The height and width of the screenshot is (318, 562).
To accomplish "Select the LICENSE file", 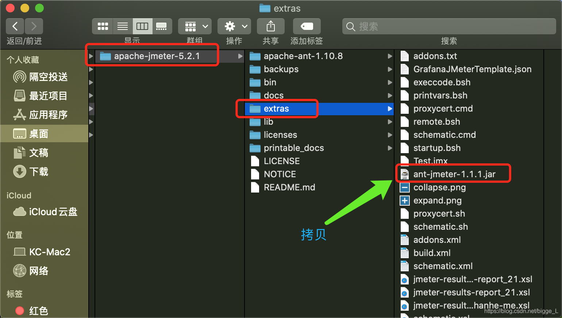I will click(x=319, y=161).
